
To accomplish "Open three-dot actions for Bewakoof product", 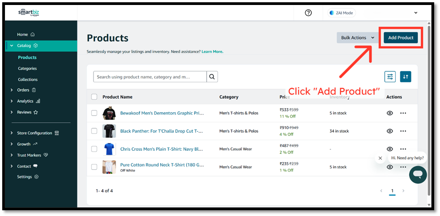I will point(403,113).
